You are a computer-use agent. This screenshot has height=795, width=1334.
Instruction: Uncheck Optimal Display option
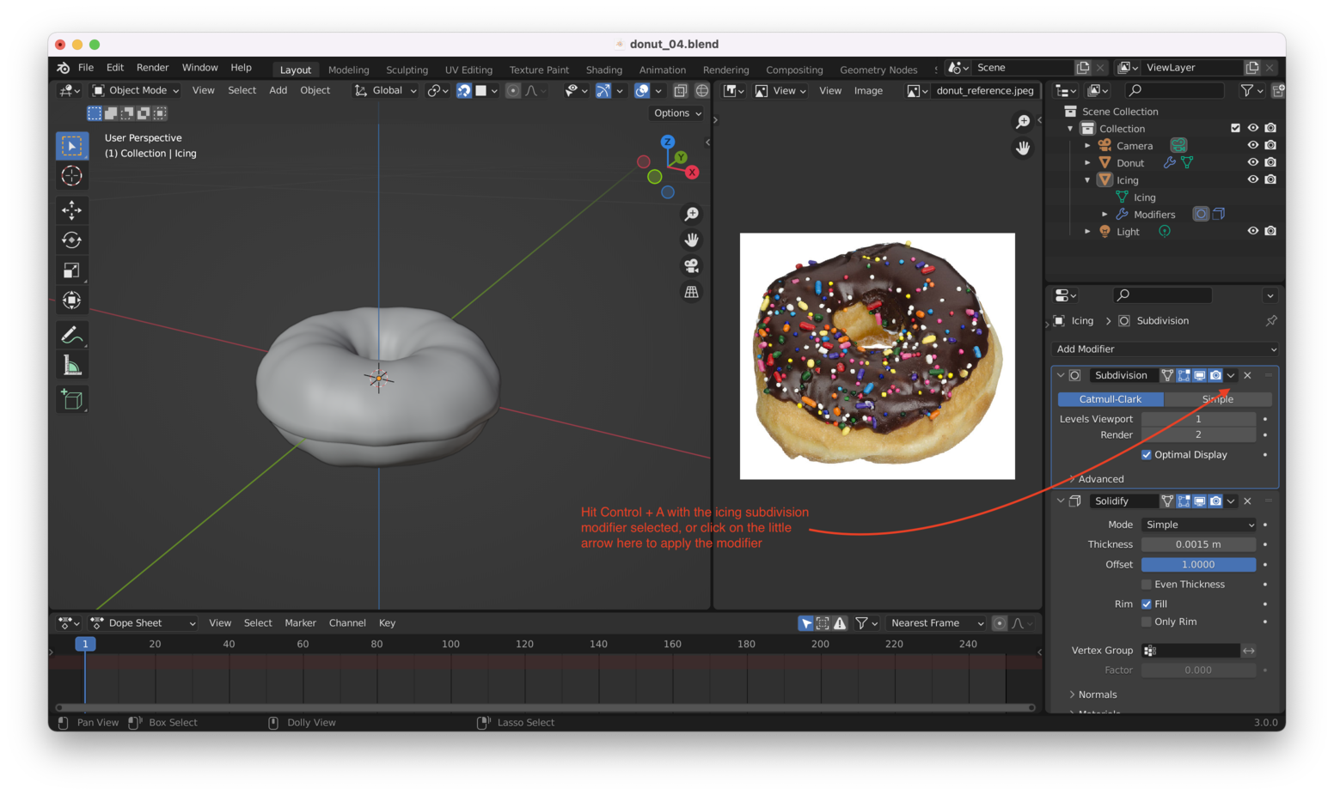pyautogui.click(x=1147, y=455)
